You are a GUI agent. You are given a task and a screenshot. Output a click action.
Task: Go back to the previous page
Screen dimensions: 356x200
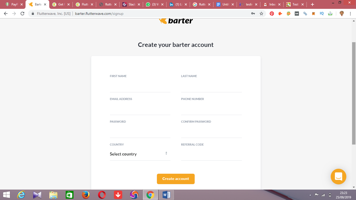coord(6,14)
